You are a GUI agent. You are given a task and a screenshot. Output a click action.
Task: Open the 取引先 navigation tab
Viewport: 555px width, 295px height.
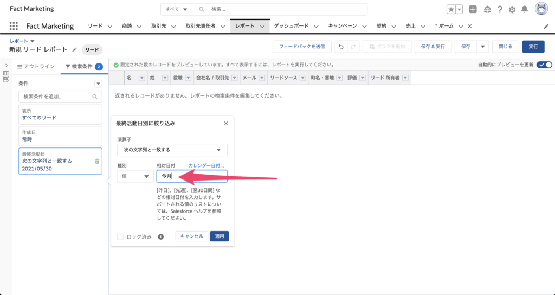159,26
